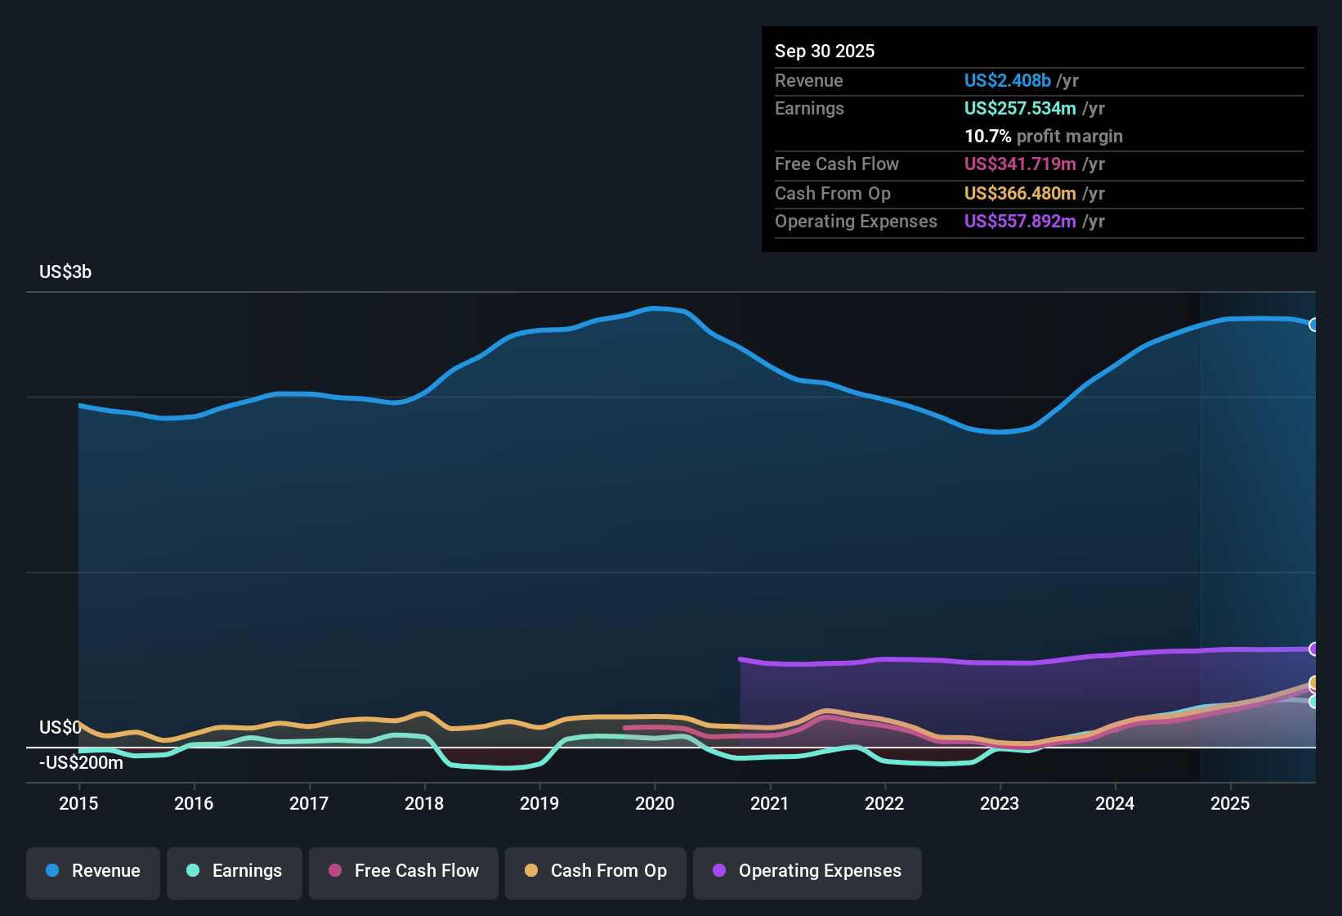This screenshot has height=916, width=1342.
Task: Click the 10.7% profit margin text
Action: tap(1044, 137)
